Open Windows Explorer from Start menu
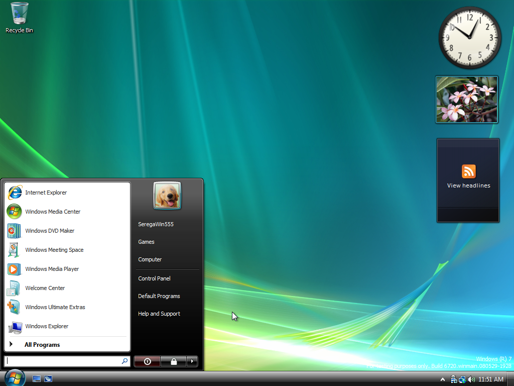514x386 pixels. tap(46, 326)
